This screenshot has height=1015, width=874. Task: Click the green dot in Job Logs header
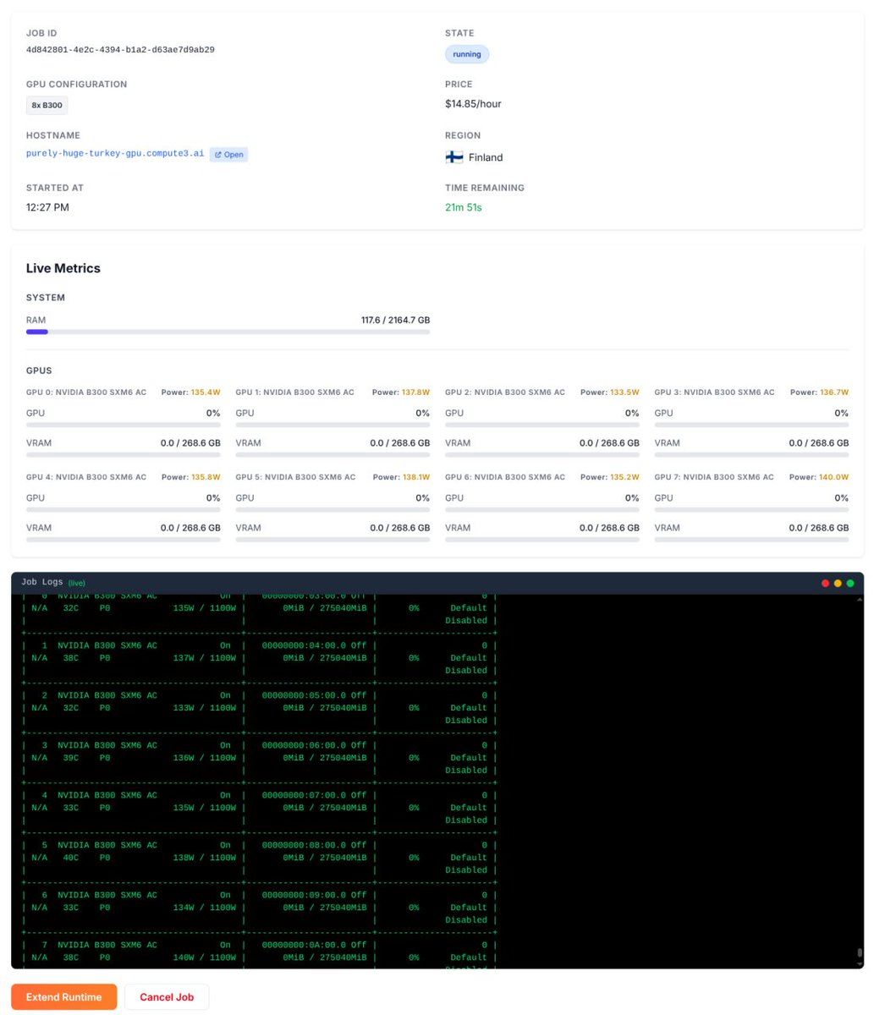(x=850, y=583)
